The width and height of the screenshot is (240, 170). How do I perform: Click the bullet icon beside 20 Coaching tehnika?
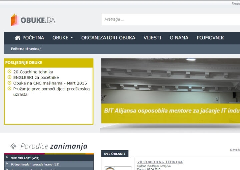[x=9, y=71]
